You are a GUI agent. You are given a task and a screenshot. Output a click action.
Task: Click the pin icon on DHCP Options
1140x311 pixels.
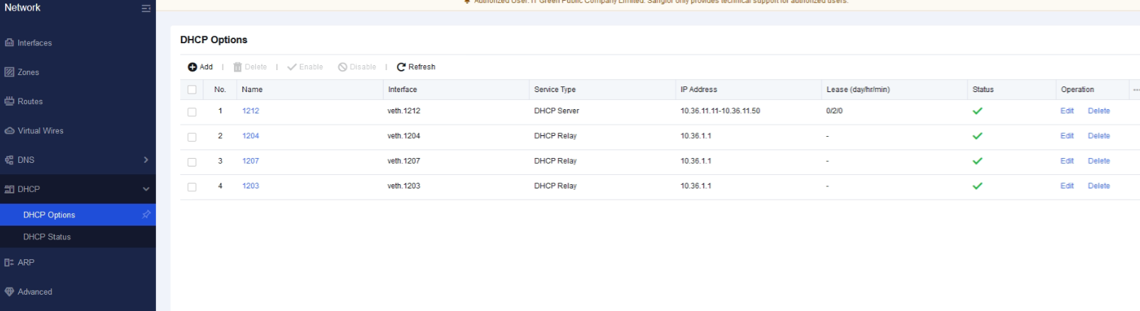tap(146, 214)
